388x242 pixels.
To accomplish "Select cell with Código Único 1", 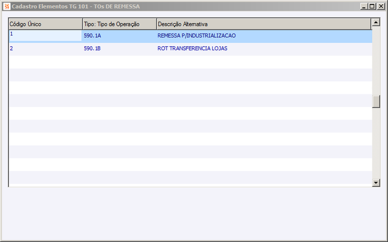I will (x=46, y=36).
